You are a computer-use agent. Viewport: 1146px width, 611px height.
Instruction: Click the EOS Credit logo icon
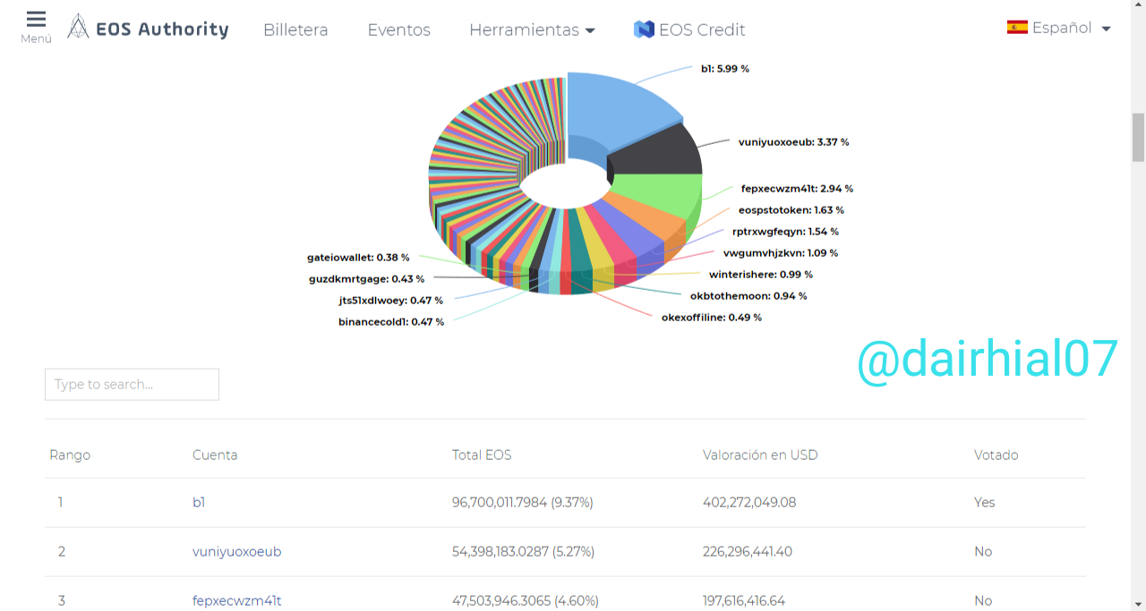[x=644, y=30]
